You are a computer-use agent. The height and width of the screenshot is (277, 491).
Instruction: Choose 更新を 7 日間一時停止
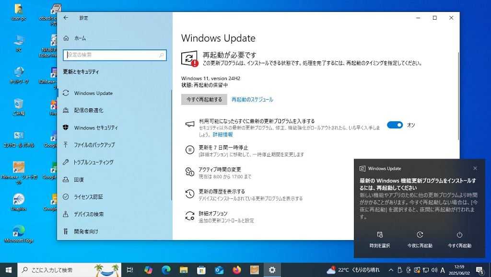[x=244, y=150]
